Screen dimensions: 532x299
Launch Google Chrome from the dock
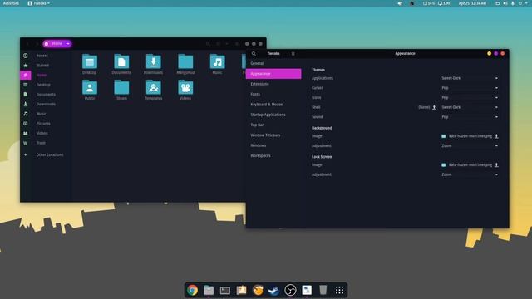point(192,290)
